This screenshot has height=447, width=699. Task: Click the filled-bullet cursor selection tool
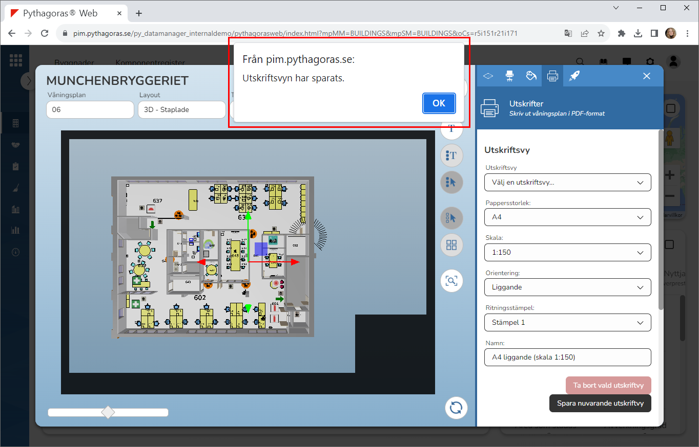click(x=451, y=182)
